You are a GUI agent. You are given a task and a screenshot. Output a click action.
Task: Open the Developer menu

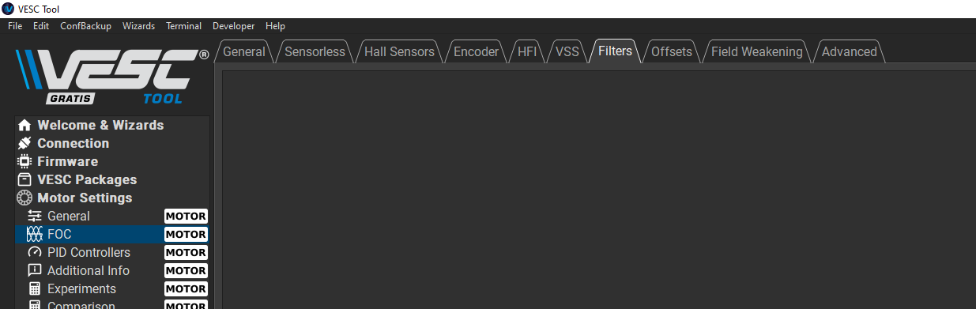[234, 26]
